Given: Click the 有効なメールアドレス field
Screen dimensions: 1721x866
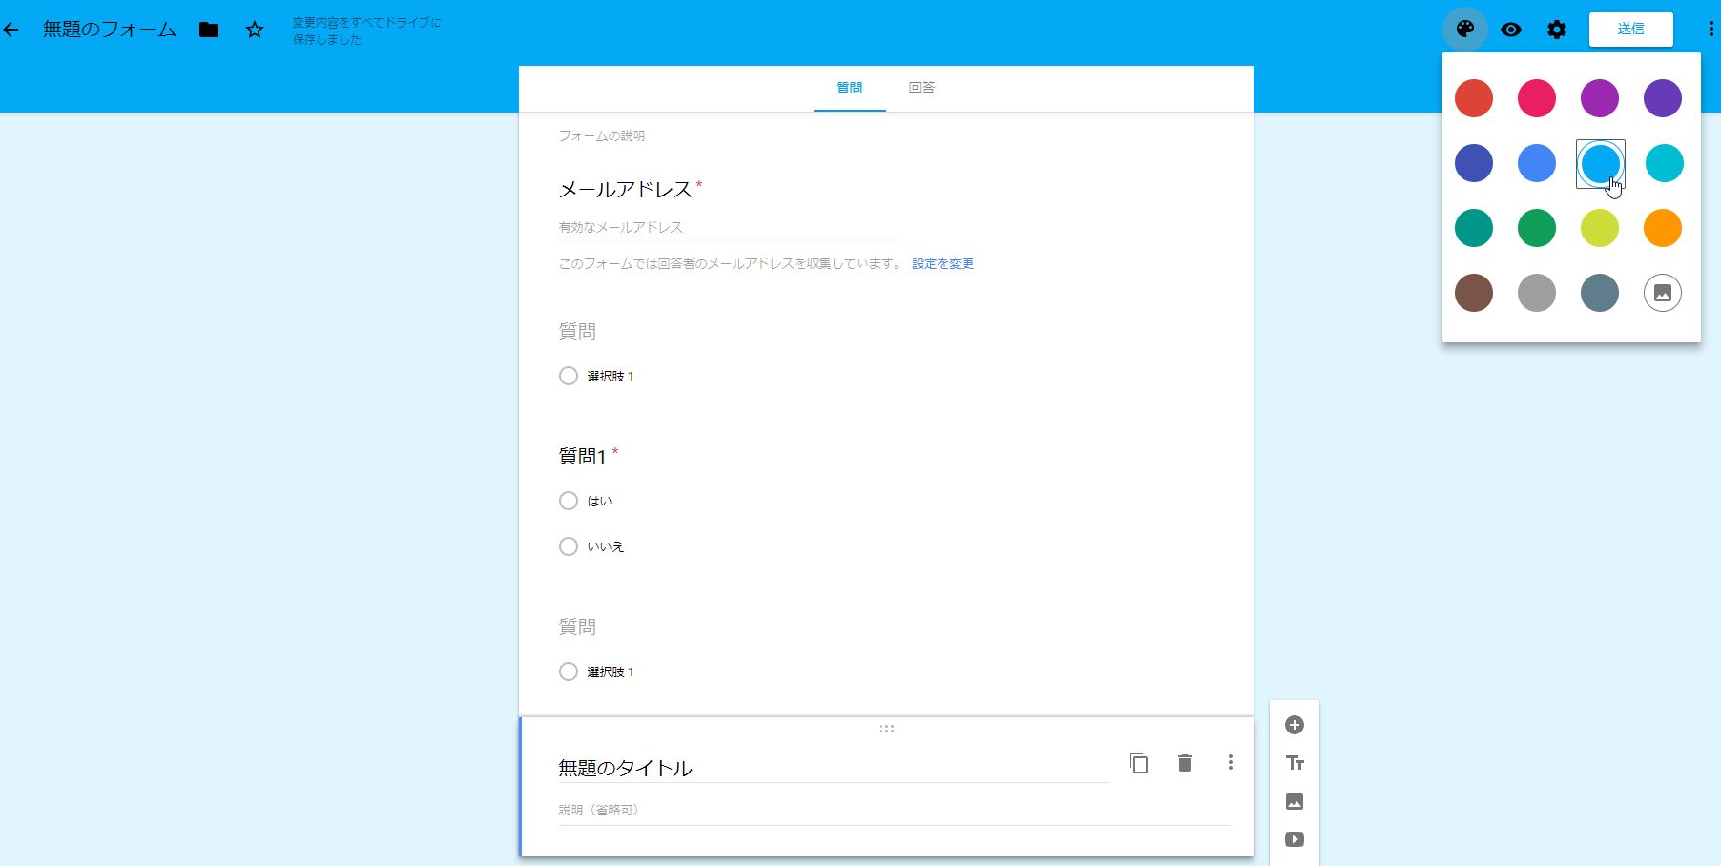Looking at the screenshot, I should [x=727, y=227].
